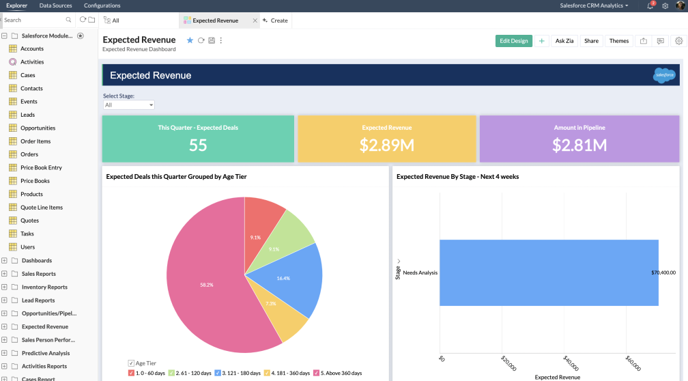Expand the Lead Reports folder
This screenshot has height=381, width=688.
pyautogui.click(x=4, y=300)
